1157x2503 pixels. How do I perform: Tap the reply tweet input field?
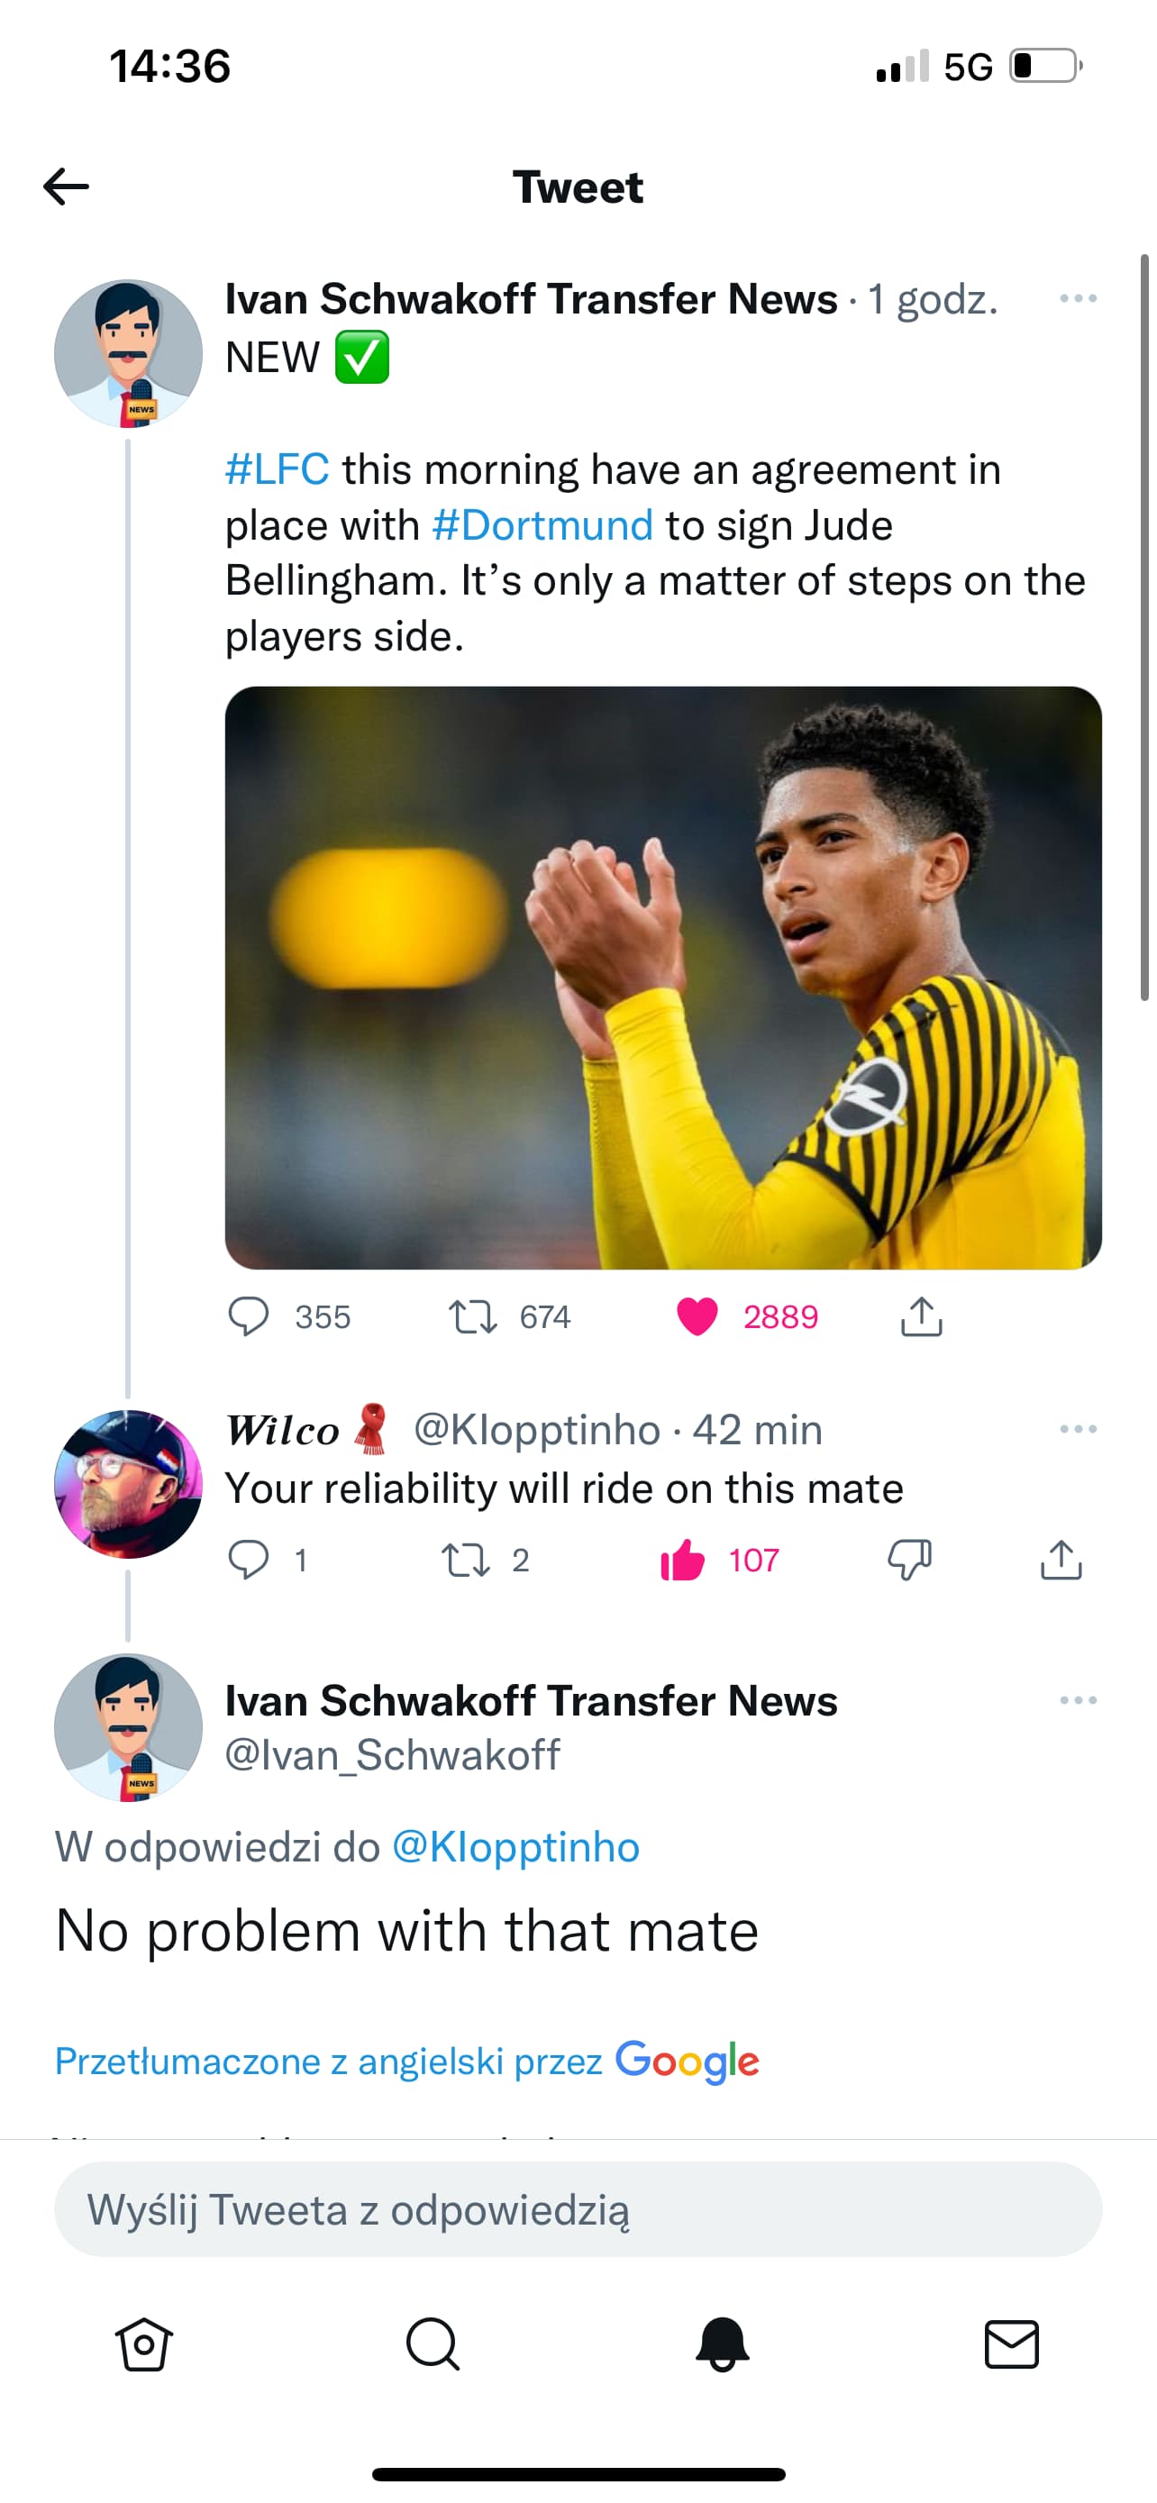578,2209
